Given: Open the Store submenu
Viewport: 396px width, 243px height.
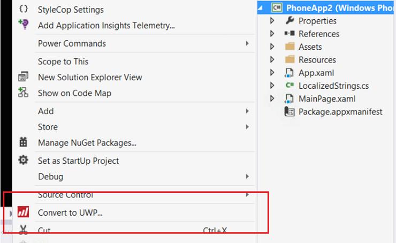Looking at the screenshot, I should pos(48,127).
